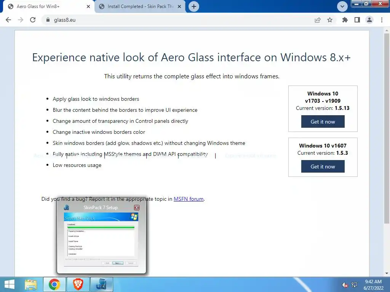Click the browser forward arrow
This screenshot has height=292, width=390.
pos(21,20)
